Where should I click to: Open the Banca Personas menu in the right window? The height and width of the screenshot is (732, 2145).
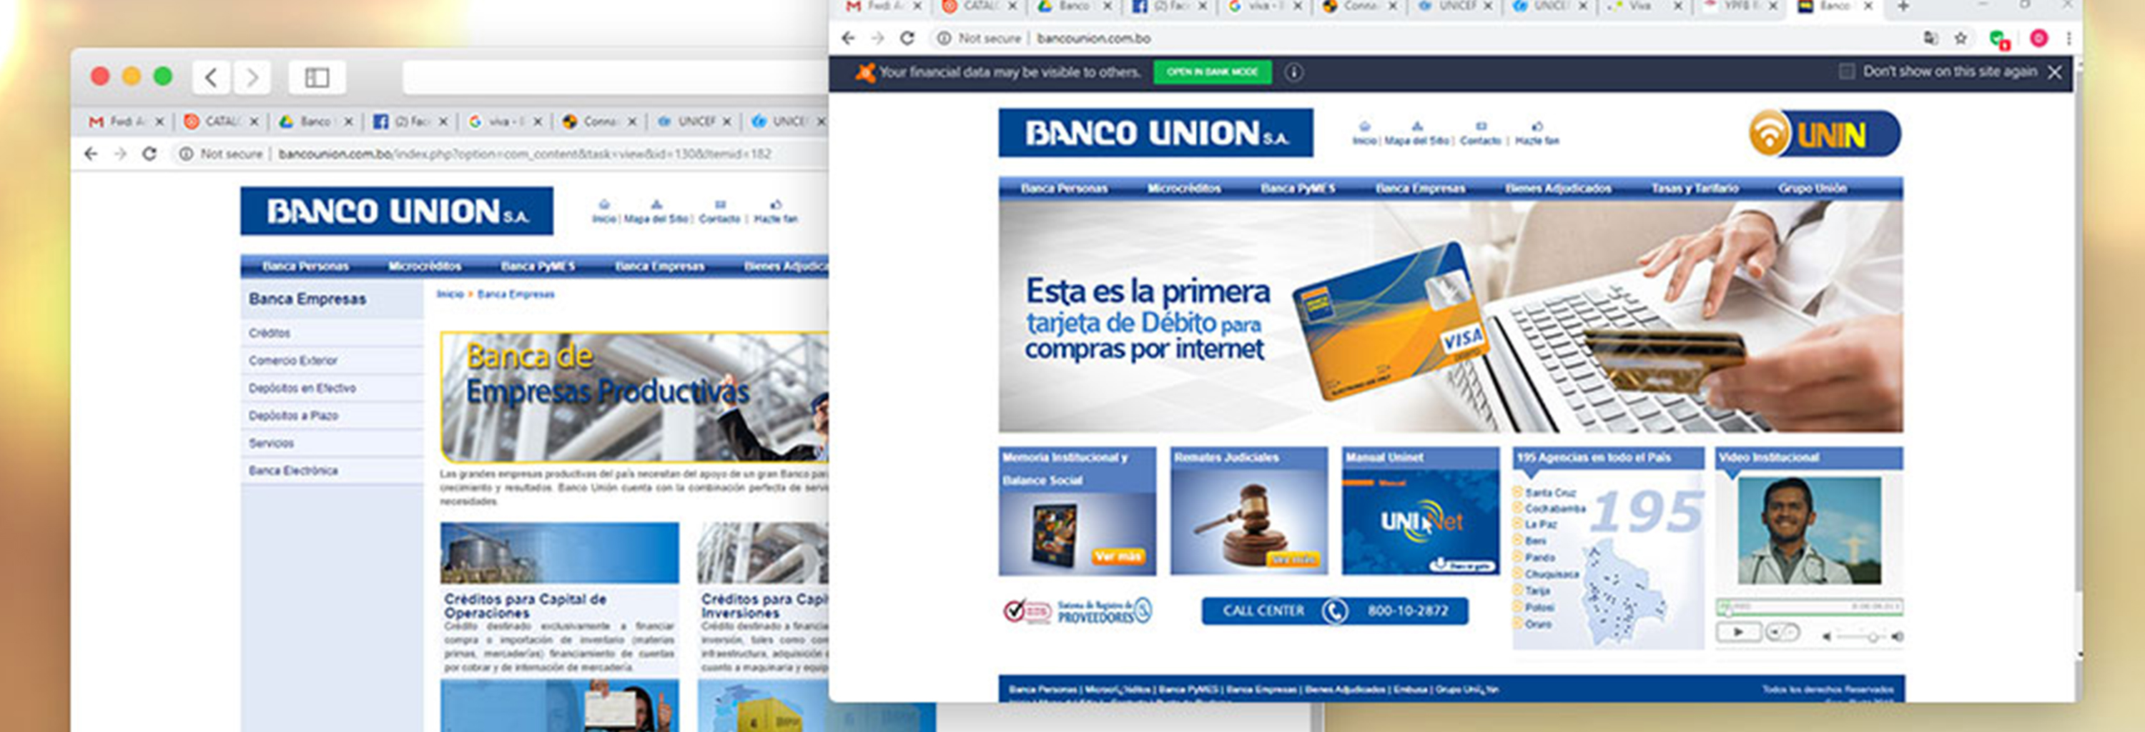click(x=1063, y=189)
